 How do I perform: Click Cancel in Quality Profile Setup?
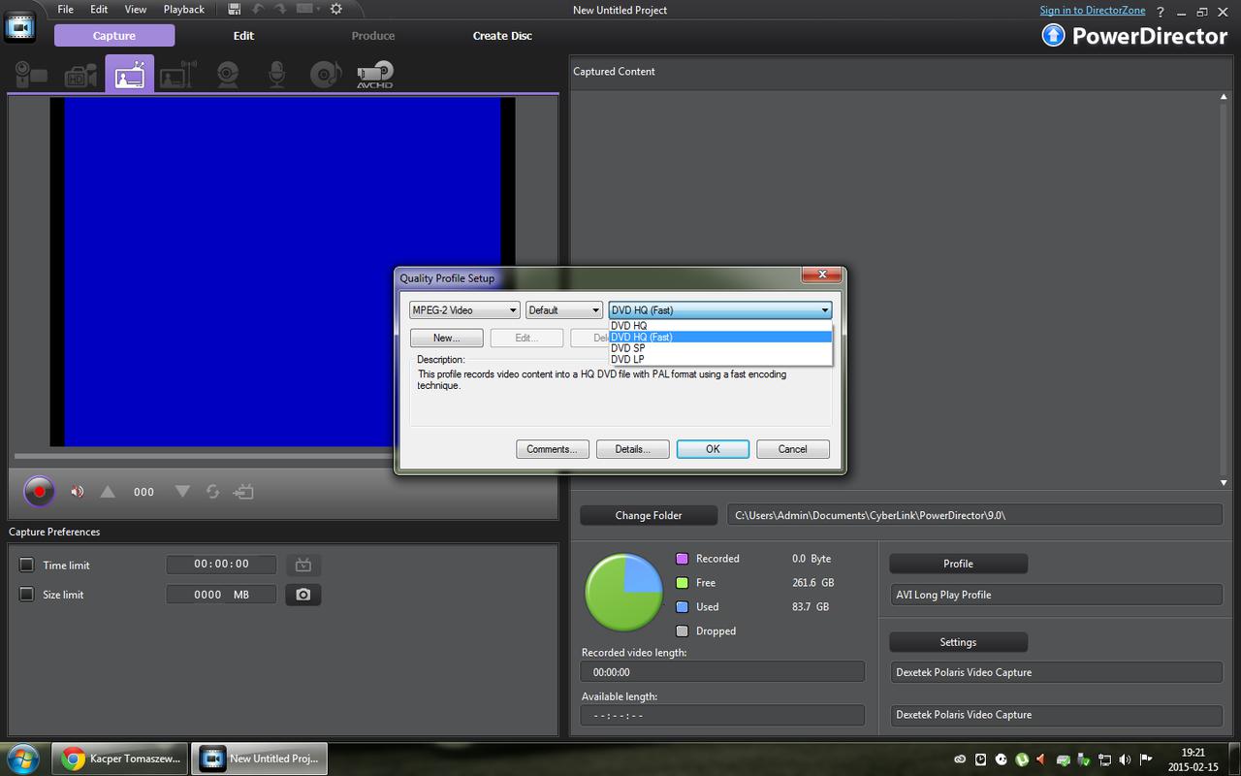tap(792, 449)
